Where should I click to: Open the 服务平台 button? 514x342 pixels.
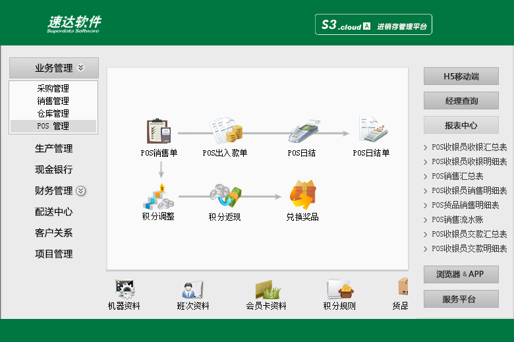pyautogui.click(x=461, y=299)
